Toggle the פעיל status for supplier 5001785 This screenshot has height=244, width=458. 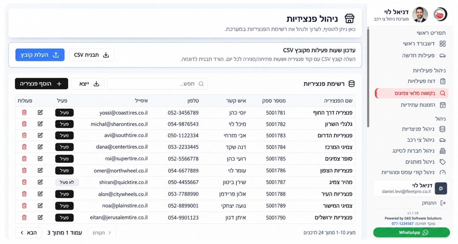(x=64, y=159)
